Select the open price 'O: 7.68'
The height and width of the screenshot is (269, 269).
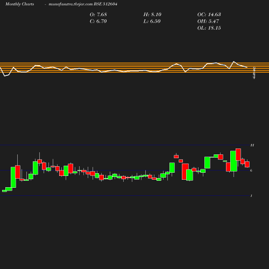coord(98,15)
